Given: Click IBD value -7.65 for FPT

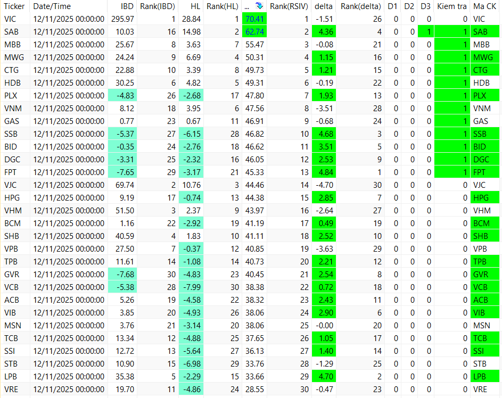Looking at the screenshot, I should point(122,172).
